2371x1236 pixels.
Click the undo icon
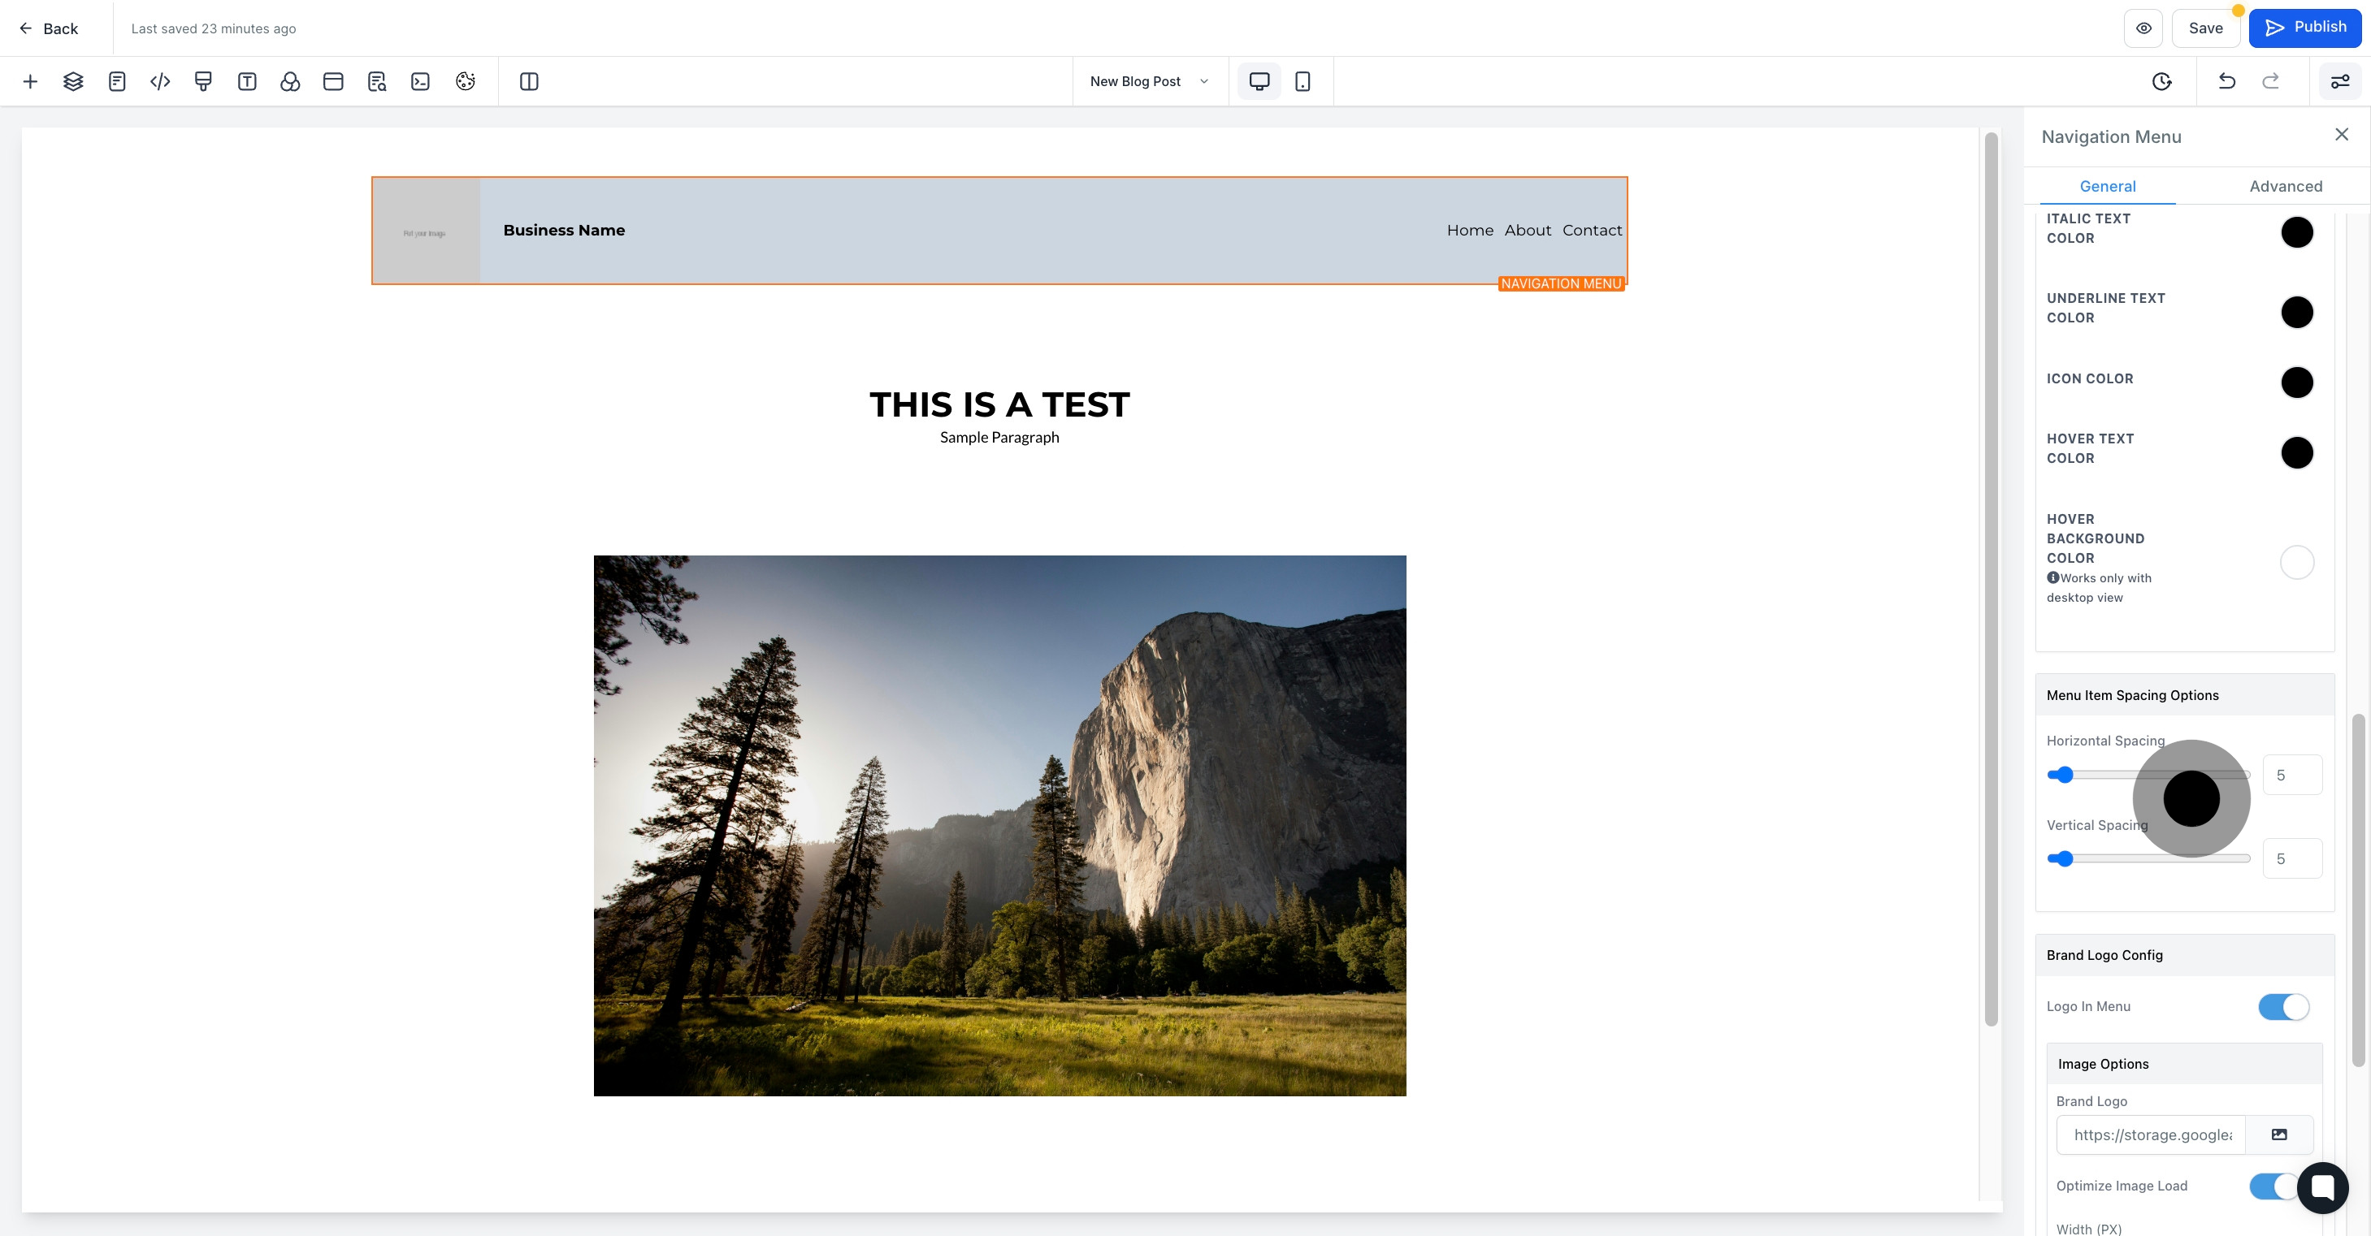pyautogui.click(x=2226, y=81)
